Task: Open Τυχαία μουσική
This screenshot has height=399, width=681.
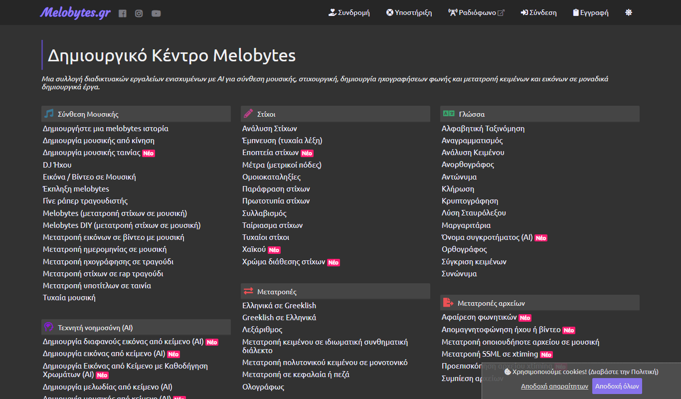Action: coord(69,298)
